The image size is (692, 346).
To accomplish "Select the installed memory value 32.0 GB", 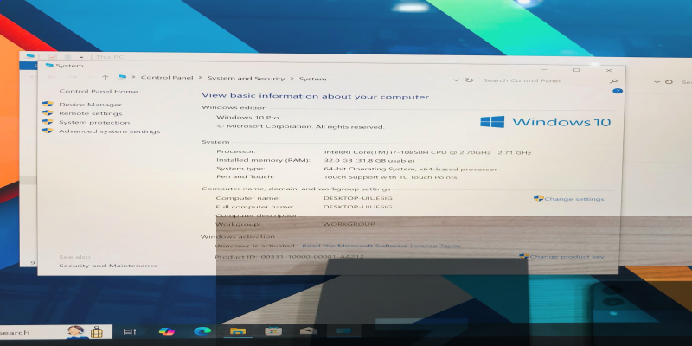I will tap(369, 160).
